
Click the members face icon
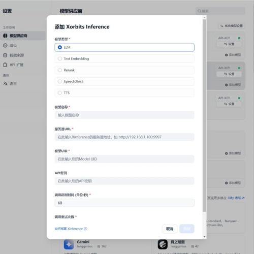pyautogui.click(x=5, y=45)
